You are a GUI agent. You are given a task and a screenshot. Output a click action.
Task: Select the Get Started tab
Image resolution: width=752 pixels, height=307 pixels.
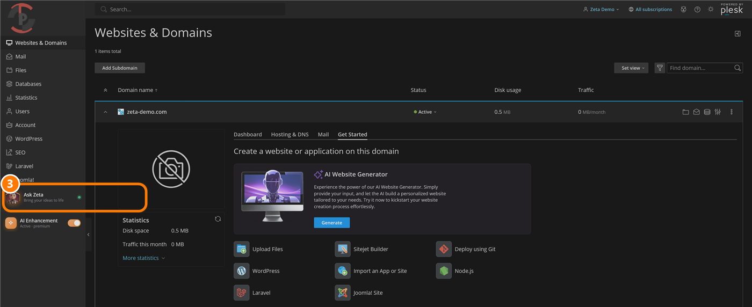click(x=352, y=134)
